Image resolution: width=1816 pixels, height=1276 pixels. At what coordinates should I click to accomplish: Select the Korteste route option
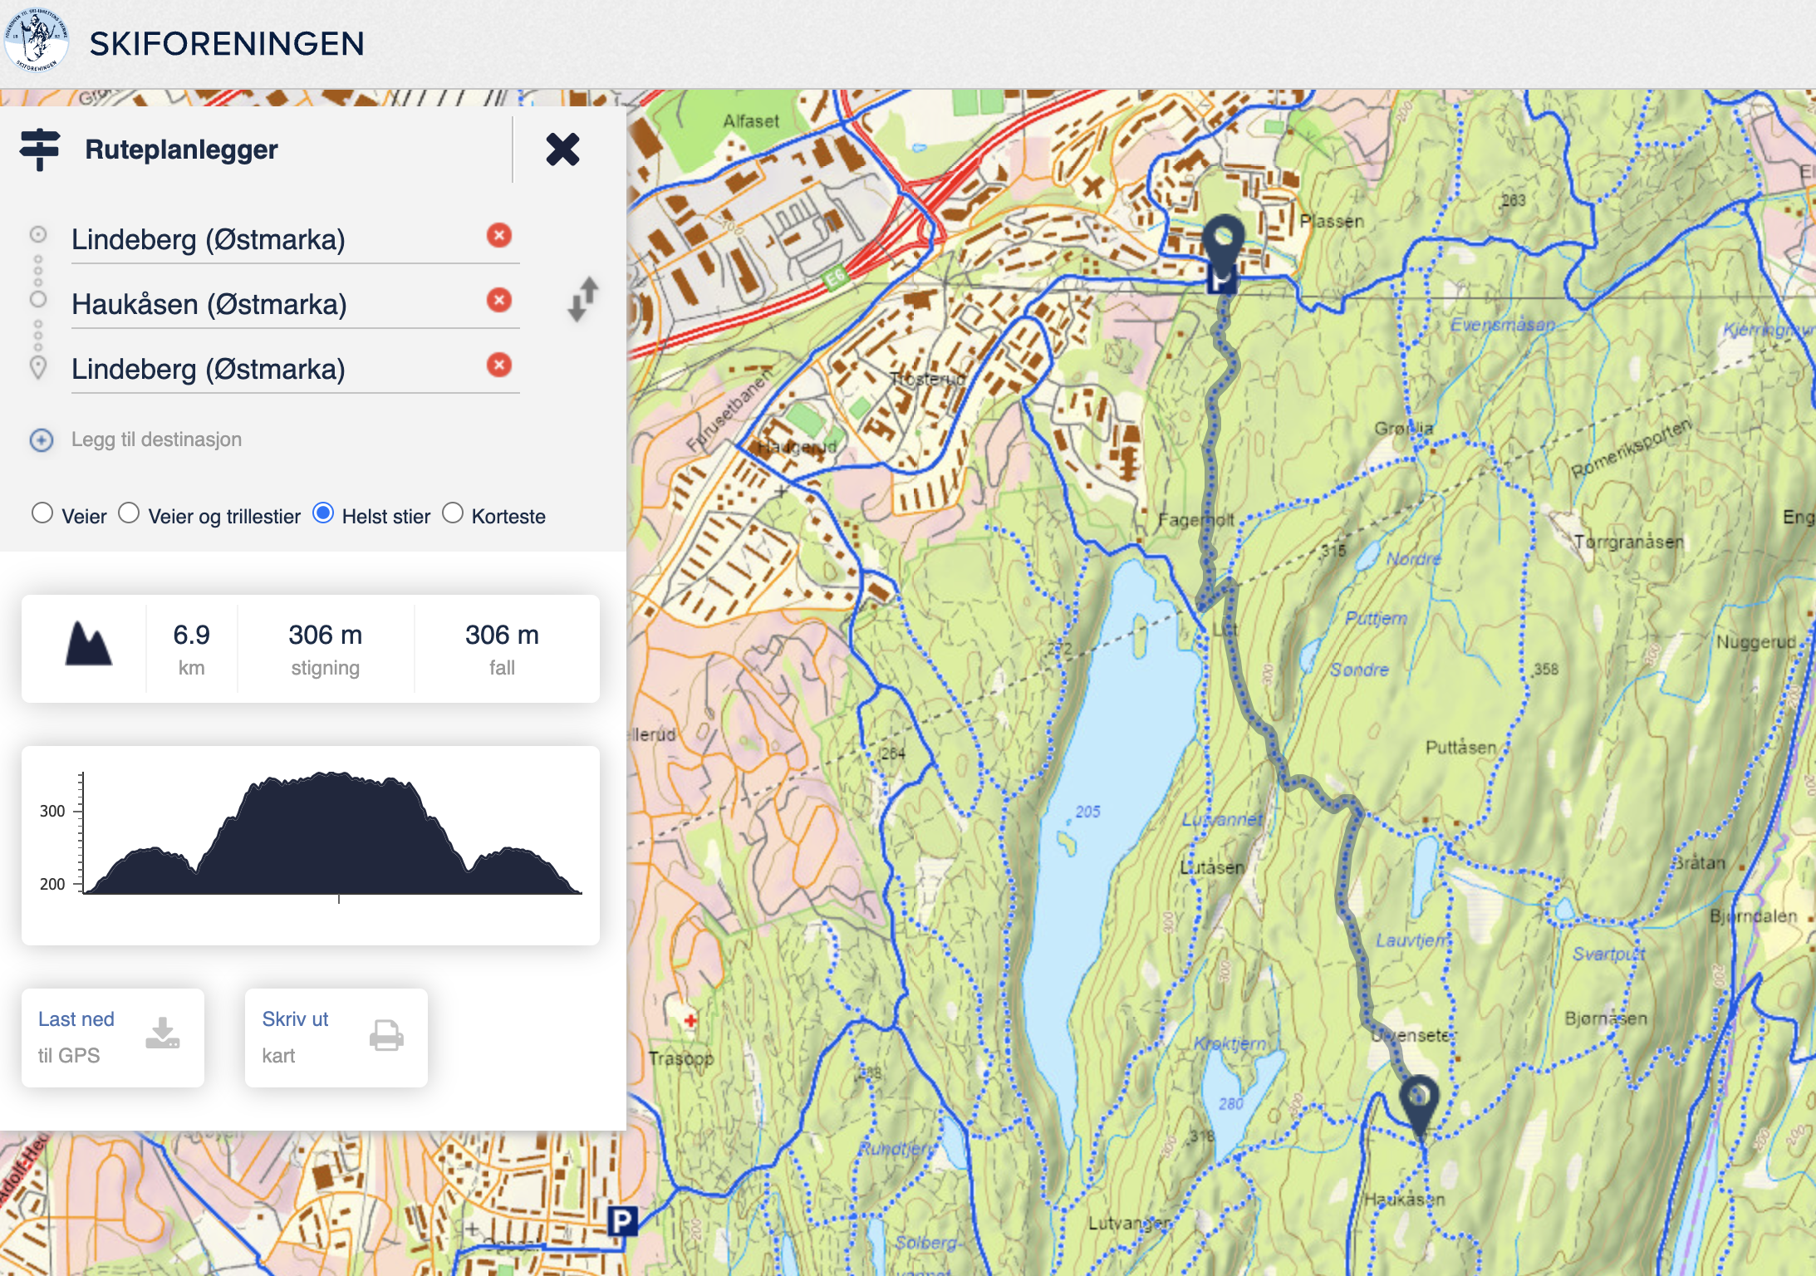[x=453, y=513]
